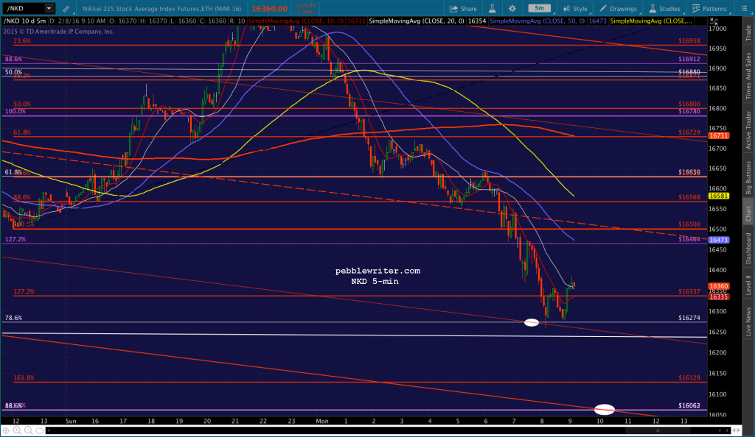Toggle the price axis auto-scale icon

coord(714,21)
